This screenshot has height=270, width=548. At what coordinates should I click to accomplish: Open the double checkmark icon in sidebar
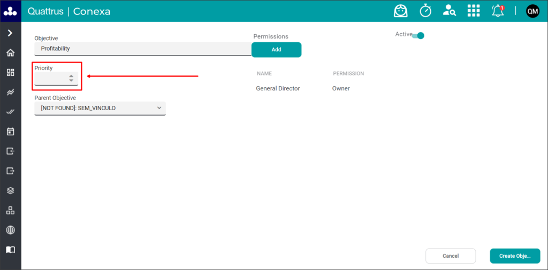click(x=11, y=112)
